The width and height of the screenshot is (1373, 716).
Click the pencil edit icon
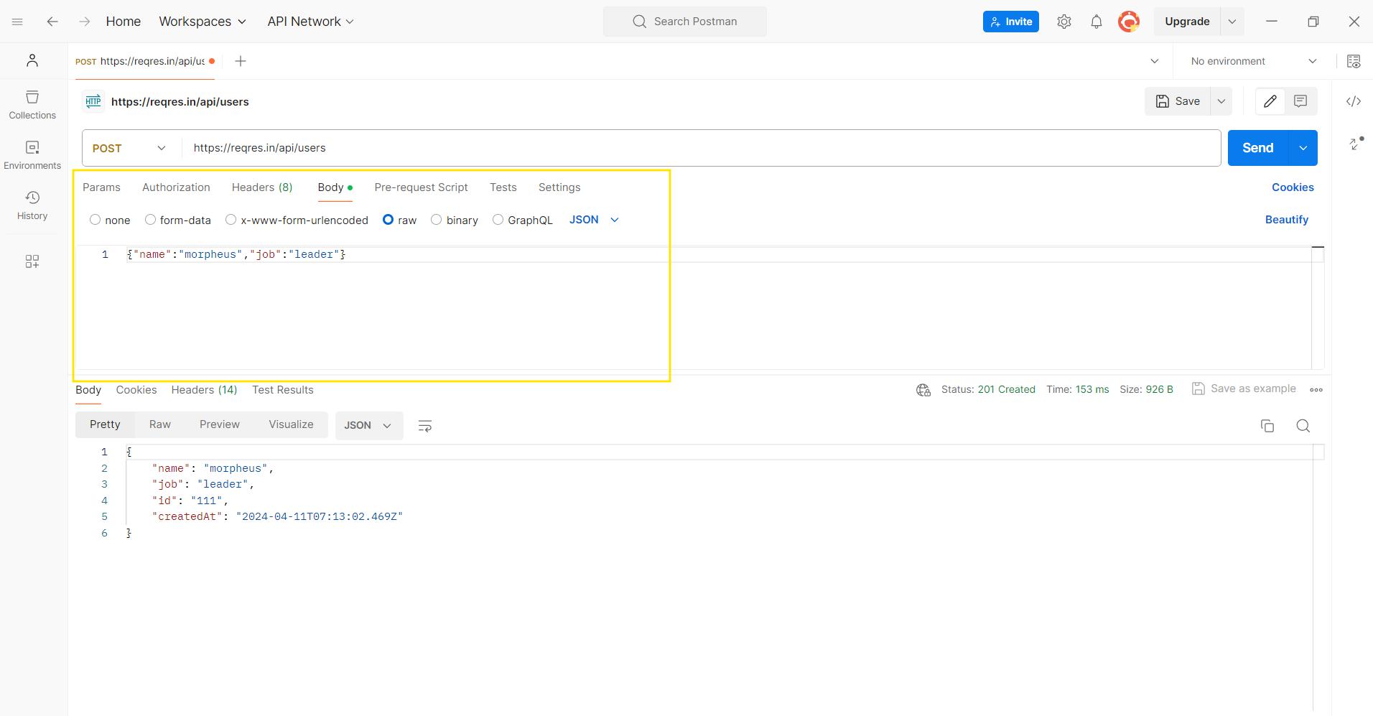(1270, 101)
